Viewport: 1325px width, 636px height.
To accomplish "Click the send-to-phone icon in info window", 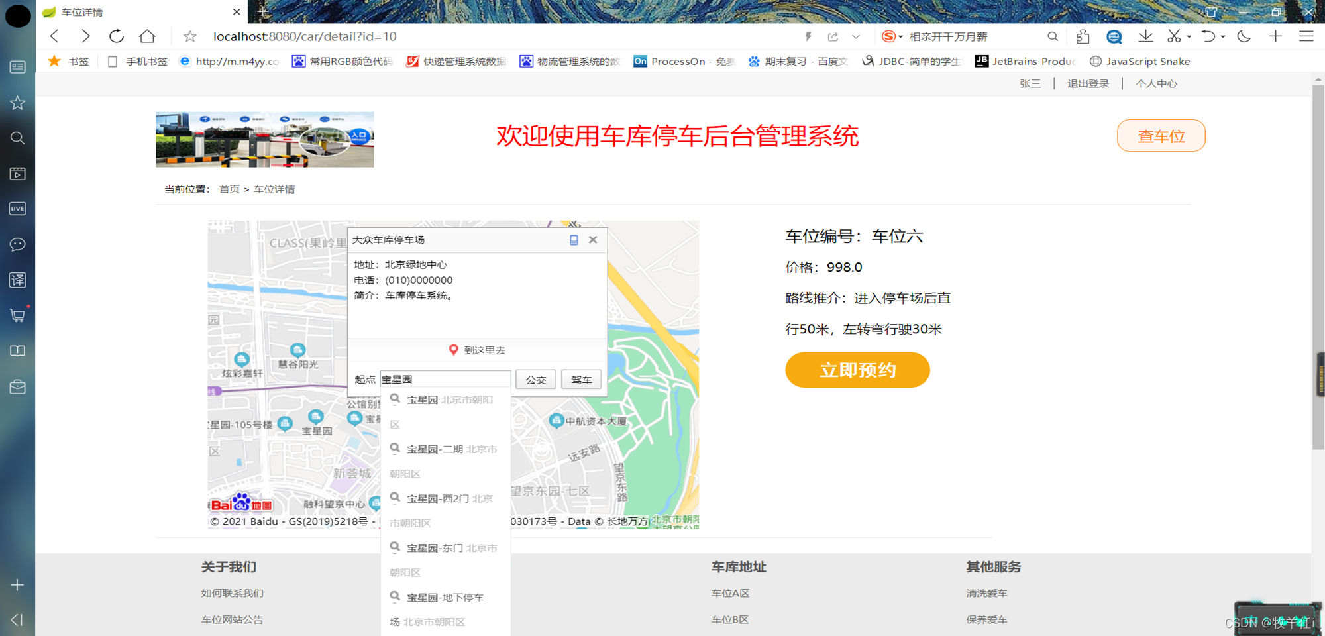I will [574, 240].
